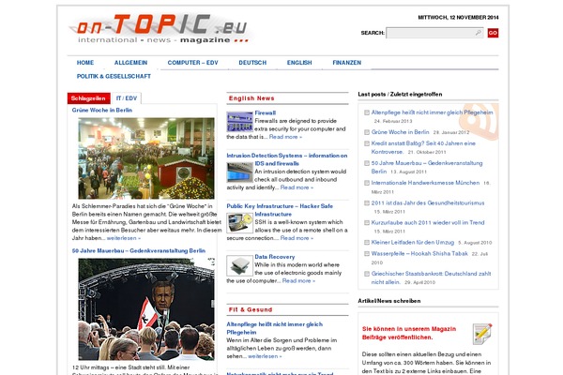
Task: Open 50 Jahre Mauerbau link in Last posts
Action: click(x=427, y=167)
